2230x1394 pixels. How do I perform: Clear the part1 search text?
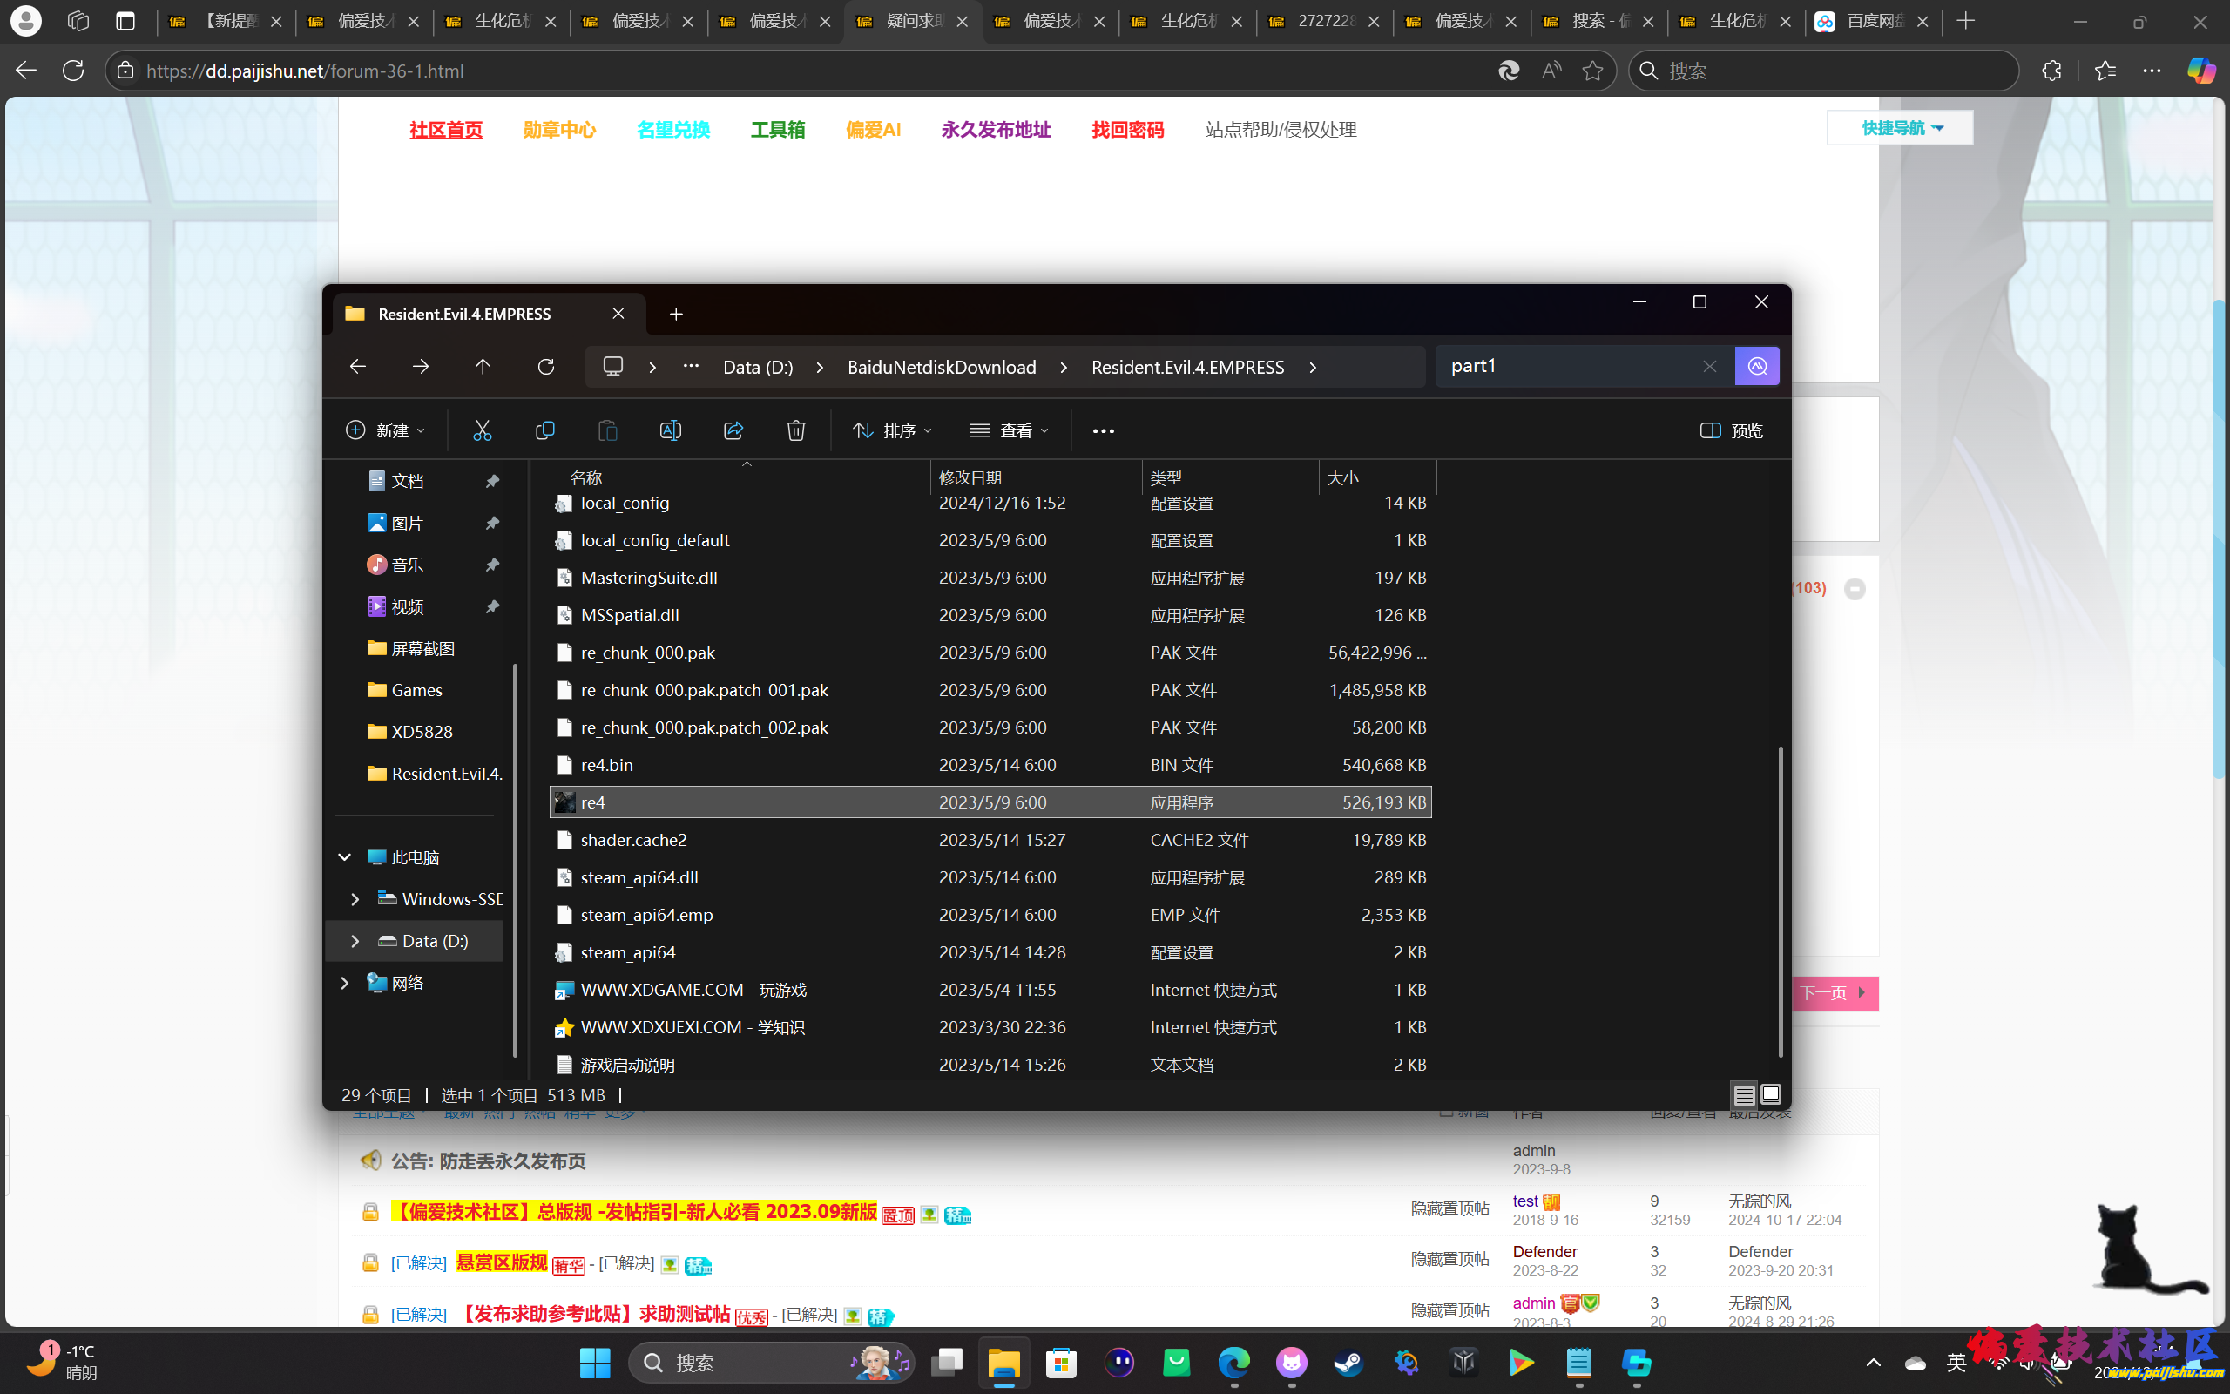tap(1709, 366)
